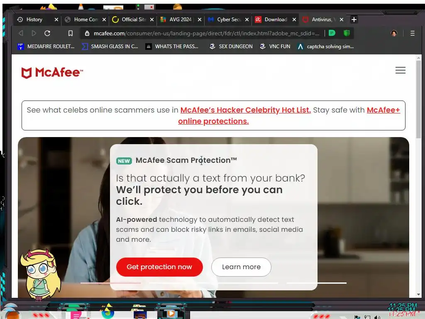Close the Cyber Secu tab
The height and width of the screenshot is (319, 425).
click(x=247, y=20)
